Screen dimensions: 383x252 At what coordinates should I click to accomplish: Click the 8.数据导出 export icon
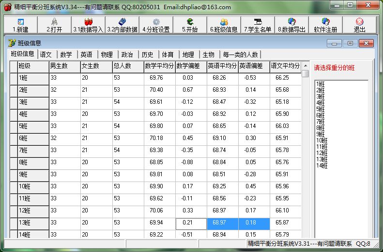[x=291, y=25]
